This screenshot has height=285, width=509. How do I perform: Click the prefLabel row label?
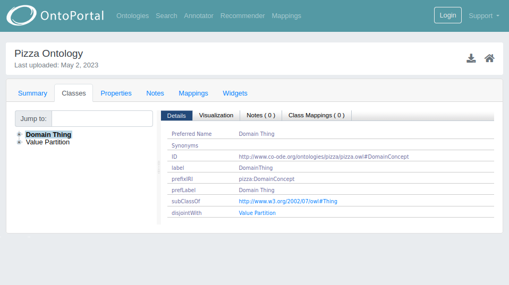tap(183, 191)
